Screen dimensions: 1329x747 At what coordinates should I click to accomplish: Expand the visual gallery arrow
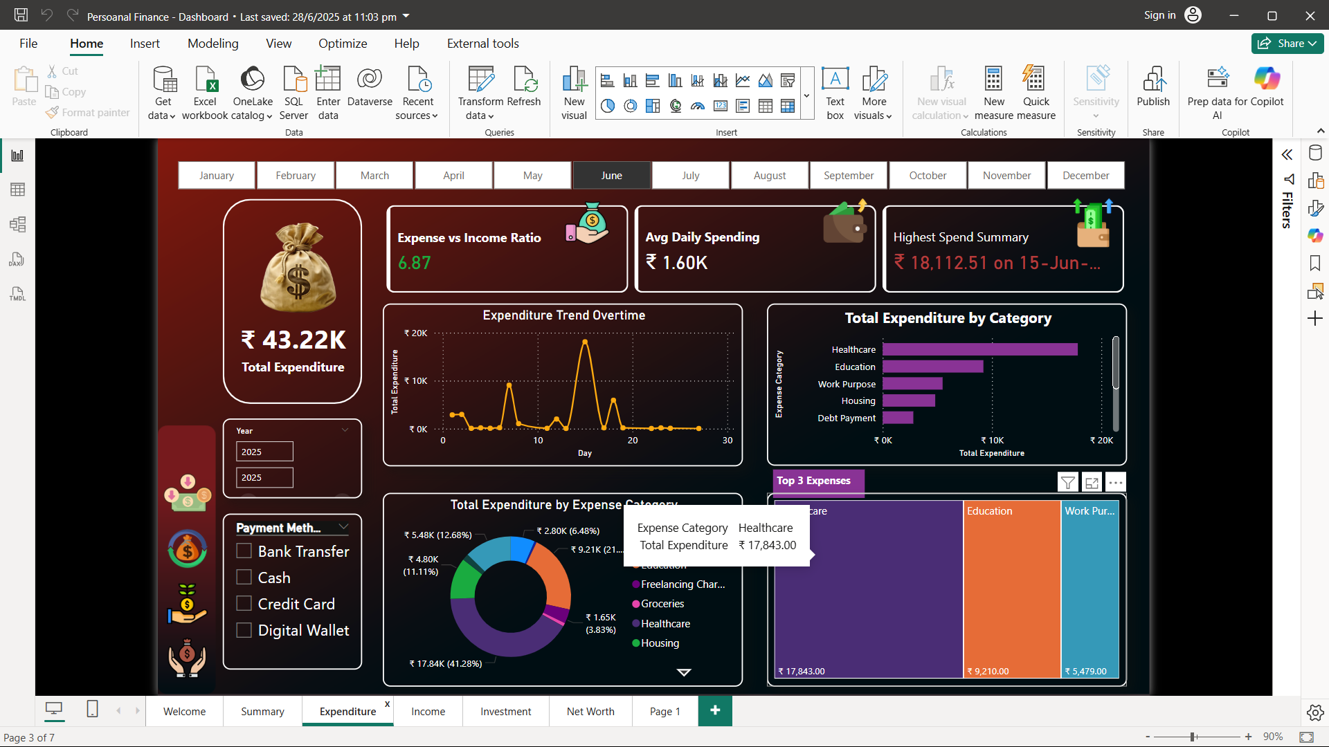(806, 95)
